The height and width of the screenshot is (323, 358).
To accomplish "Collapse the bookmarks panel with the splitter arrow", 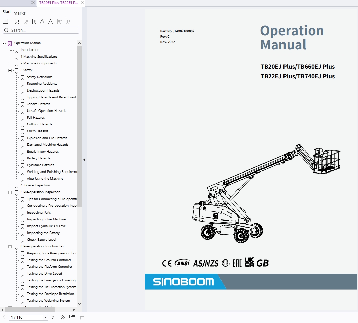I will point(84,160).
